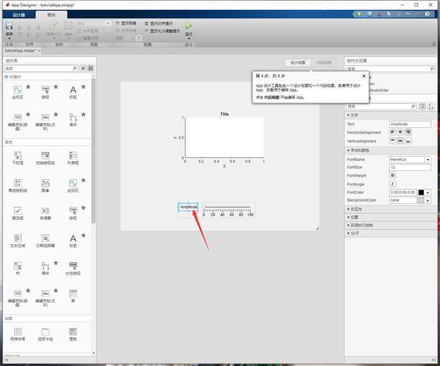Toggle Show Resize Hints (显示大小调整提示) checkbox
440x366 pixels.
tap(147, 30)
